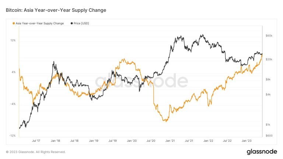Select the Jul '20 x-axis marker
Viewport: 283px width, 159px height.
click(x=151, y=141)
